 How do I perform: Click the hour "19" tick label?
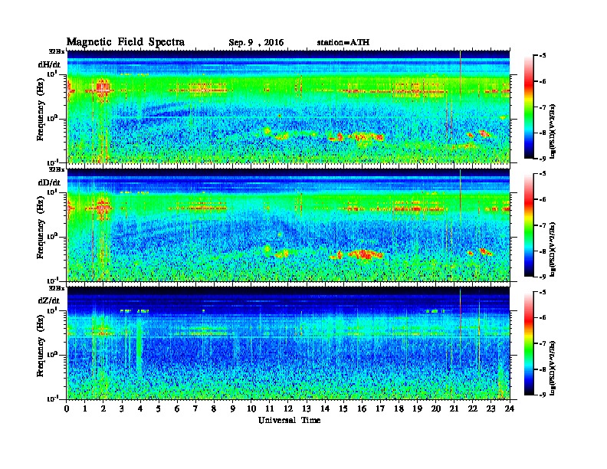418,409
